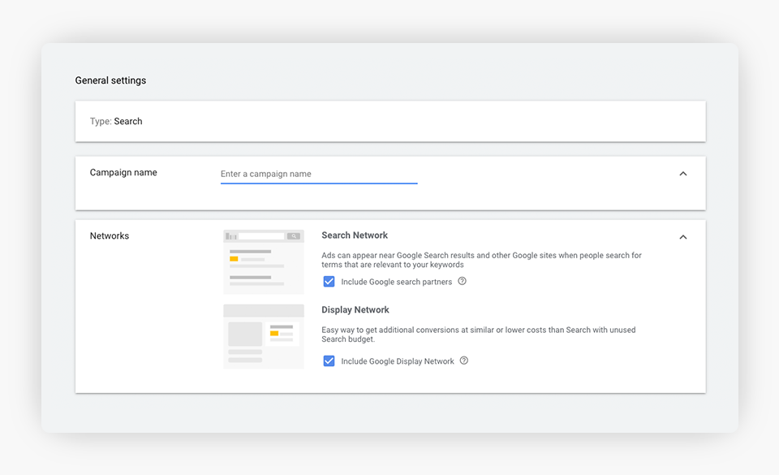Image resolution: width=779 pixels, height=475 pixels.
Task: Click the Display Network illustration
Action: coord(264,336)
